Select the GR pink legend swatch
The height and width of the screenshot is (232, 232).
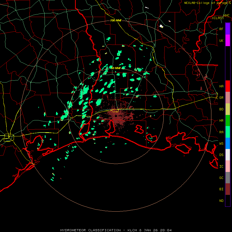228,98
